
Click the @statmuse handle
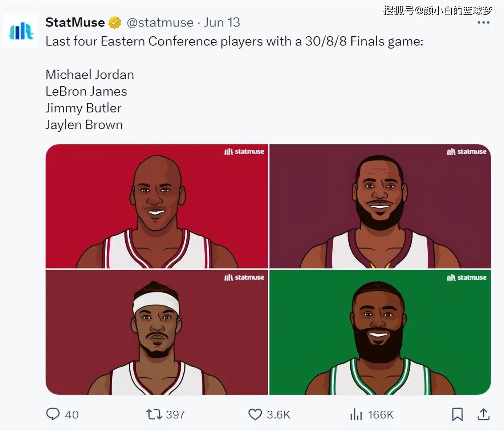tap(160, 22)
